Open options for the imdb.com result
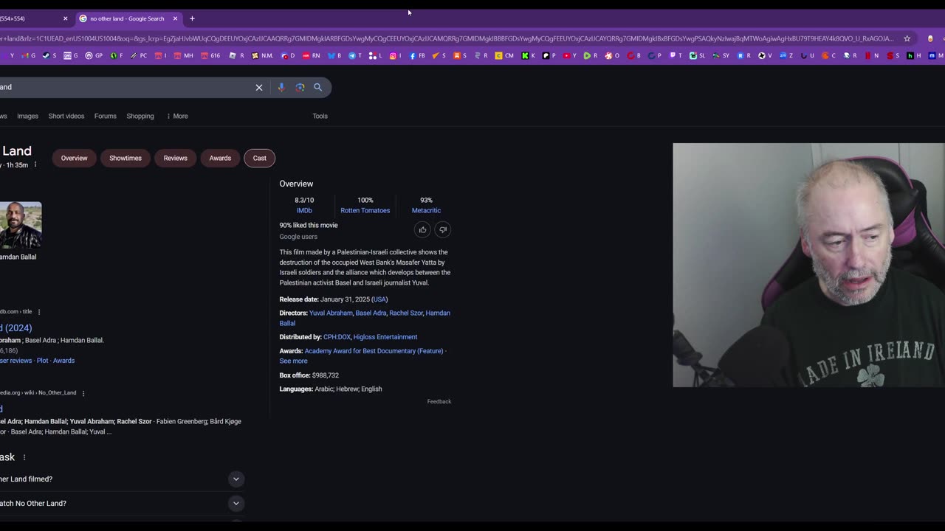 [x=39, y=312]
